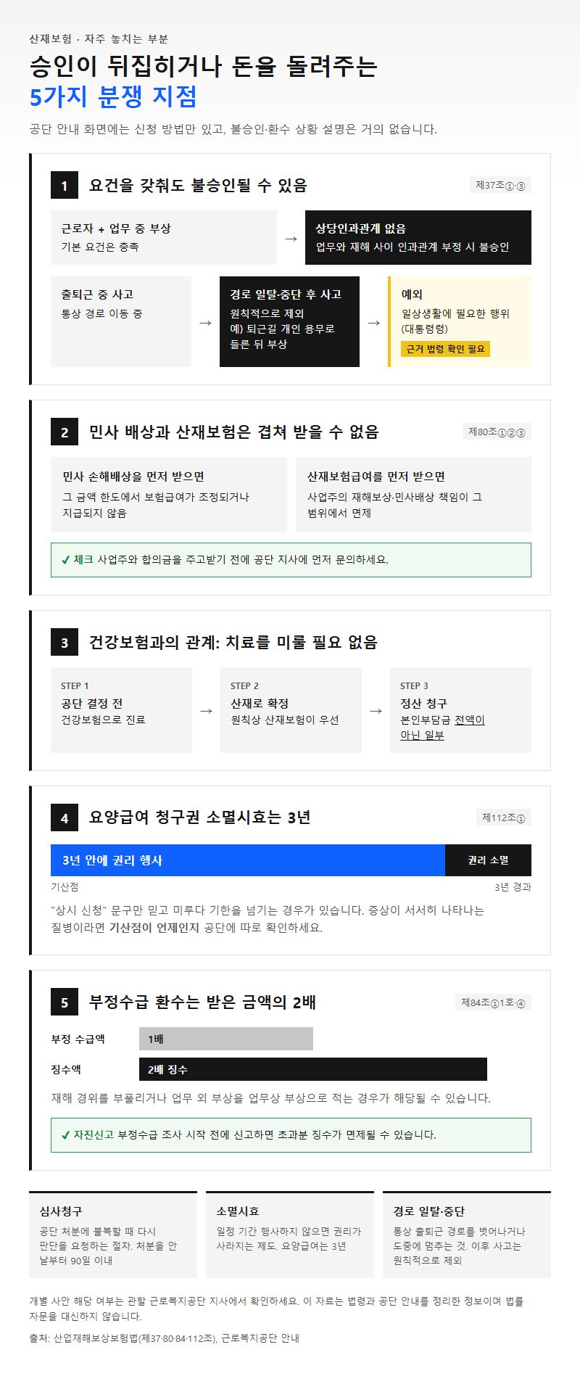Click the title '승인이 뒤집히거나 돈을 돌려주는'

click(x=204, y=67)
